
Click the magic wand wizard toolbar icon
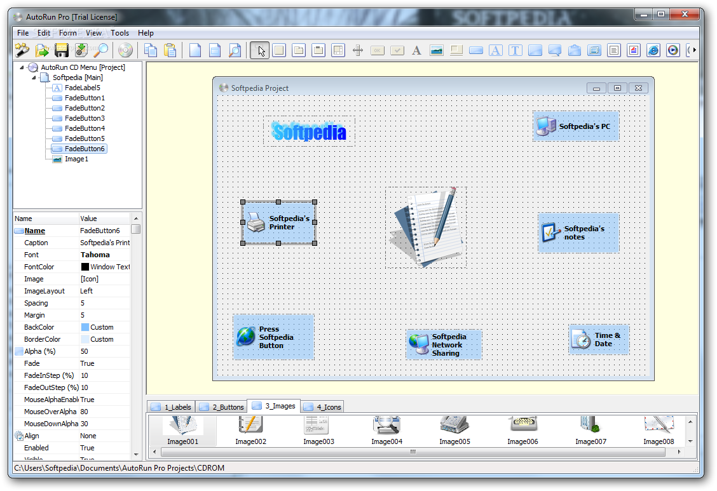pyautogui.click(x=22, y=50)
